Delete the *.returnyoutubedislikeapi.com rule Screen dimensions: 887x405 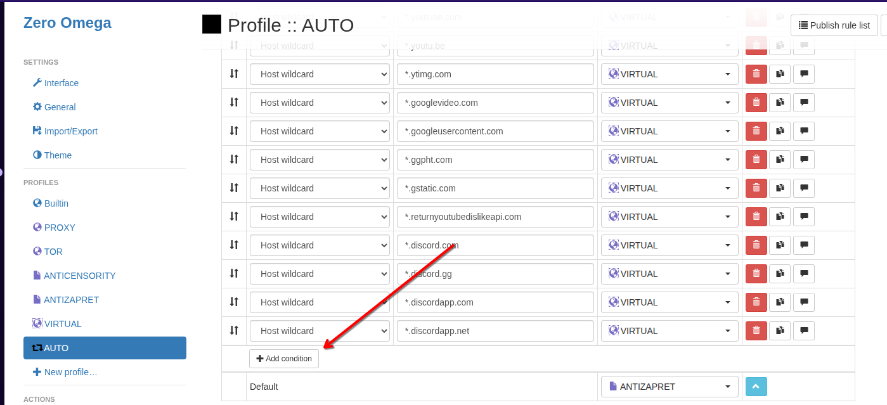coord(756,217)
